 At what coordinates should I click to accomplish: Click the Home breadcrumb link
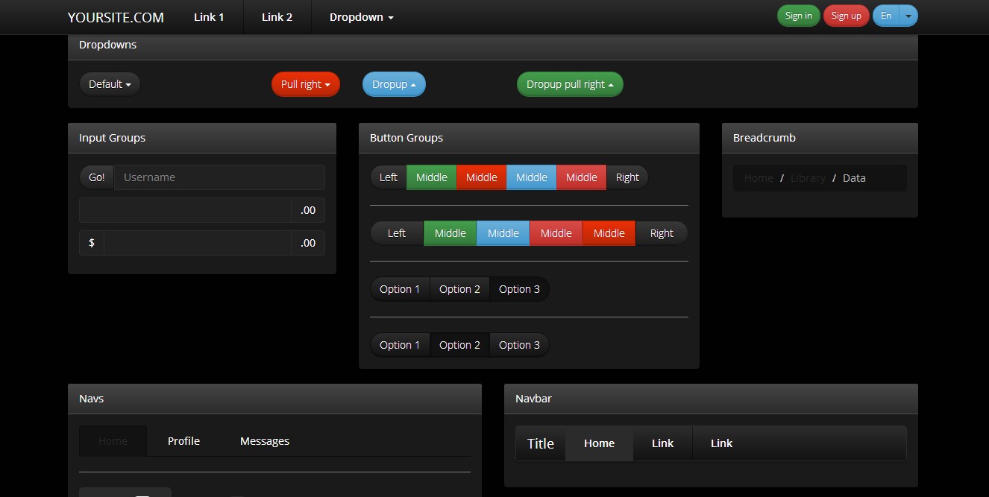[758, 177]
